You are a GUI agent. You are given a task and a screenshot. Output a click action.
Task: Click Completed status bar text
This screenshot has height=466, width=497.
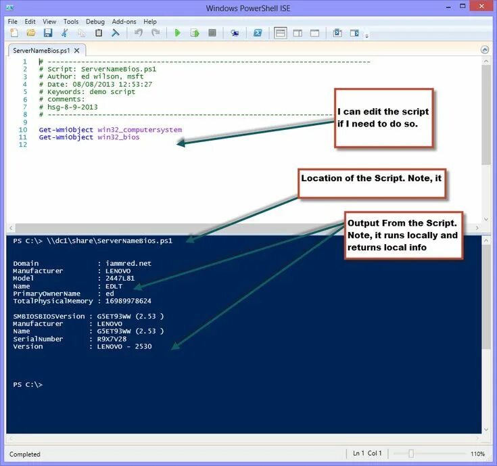25,455
